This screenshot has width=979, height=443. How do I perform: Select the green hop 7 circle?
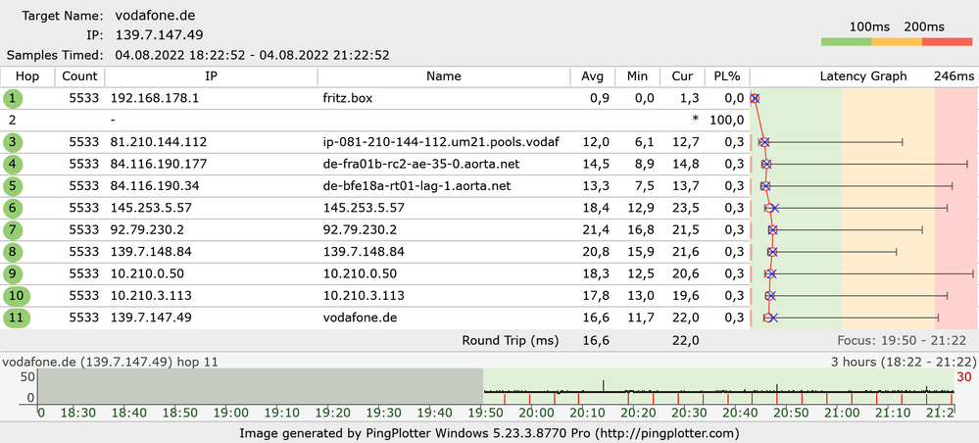coord(13,230)
